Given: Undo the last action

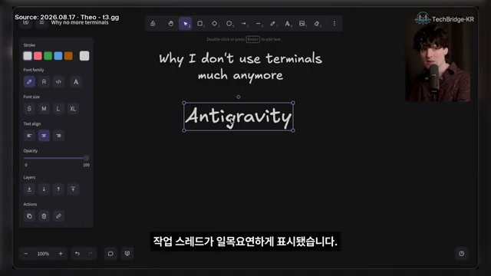Looking at the screenshot, I should pos(77,254).
